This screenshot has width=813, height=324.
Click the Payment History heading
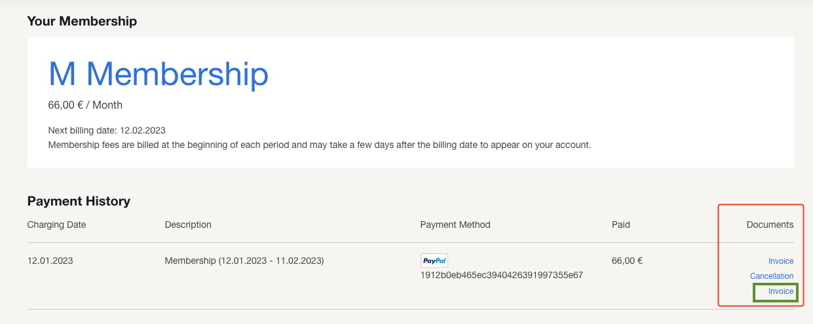pos(79,201)
